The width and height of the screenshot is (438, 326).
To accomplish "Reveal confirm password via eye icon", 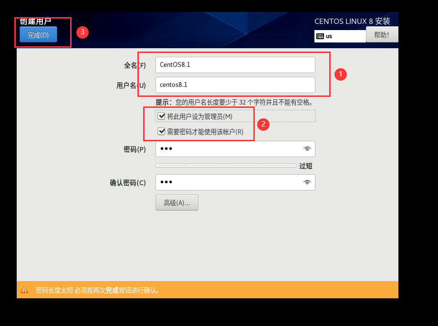I will pyautogui.click(x=307, y=182).
